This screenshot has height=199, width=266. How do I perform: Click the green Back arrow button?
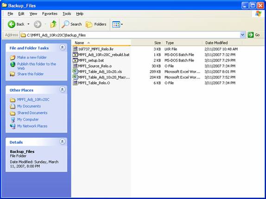[12, 24]
